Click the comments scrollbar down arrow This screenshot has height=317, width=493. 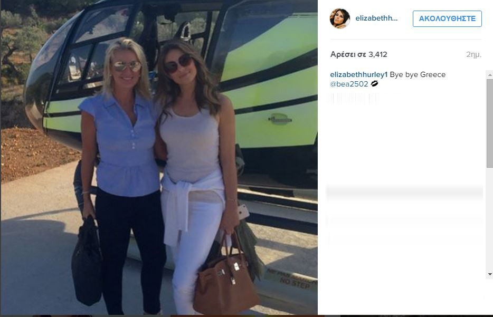point(490,274)
